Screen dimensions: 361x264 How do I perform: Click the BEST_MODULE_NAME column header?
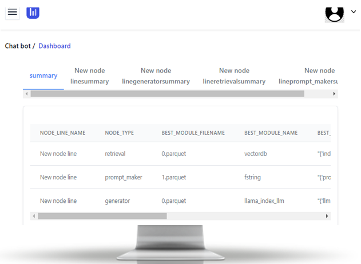pyautogui.click(x=271, y=133)
